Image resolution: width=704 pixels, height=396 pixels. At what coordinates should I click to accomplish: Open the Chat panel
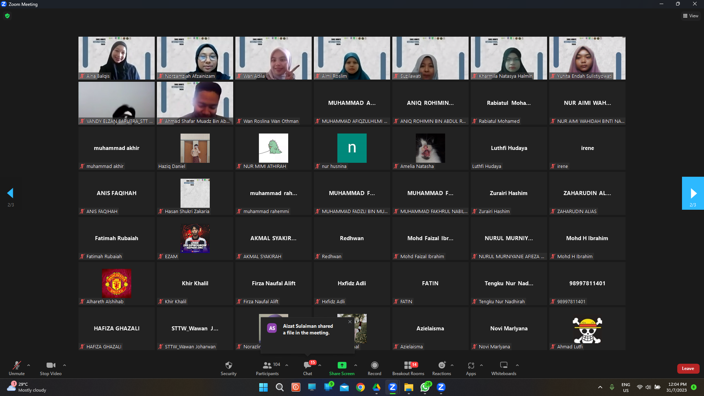click(x=308, y=368)
